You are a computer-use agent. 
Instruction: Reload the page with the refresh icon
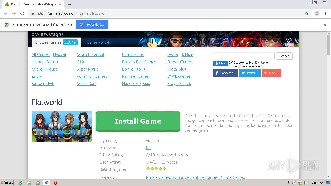(22, 13)
